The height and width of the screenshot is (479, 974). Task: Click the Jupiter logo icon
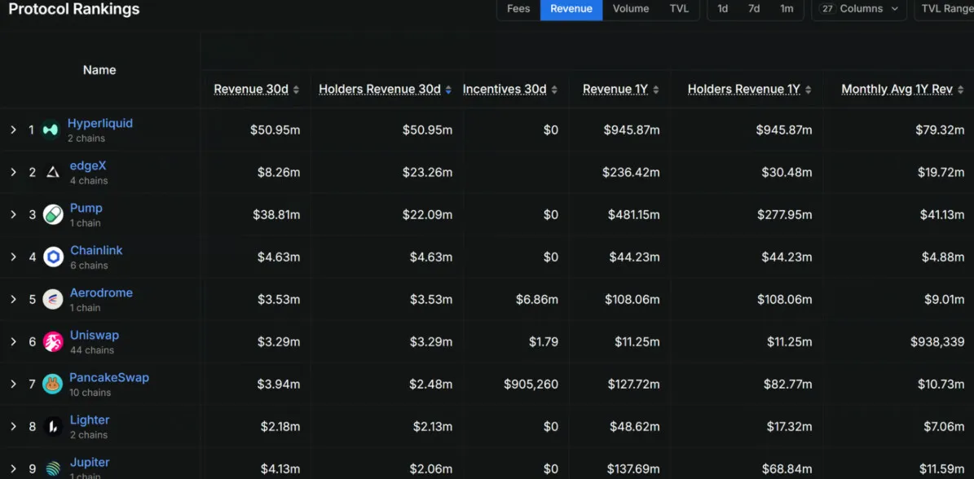tap(54, 468)
